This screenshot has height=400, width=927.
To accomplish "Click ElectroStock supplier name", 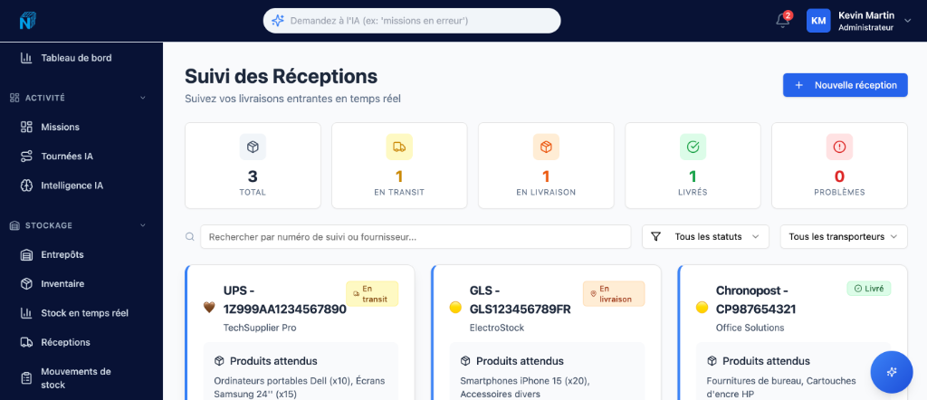I will pyautogui.click(x=497, y=328).
